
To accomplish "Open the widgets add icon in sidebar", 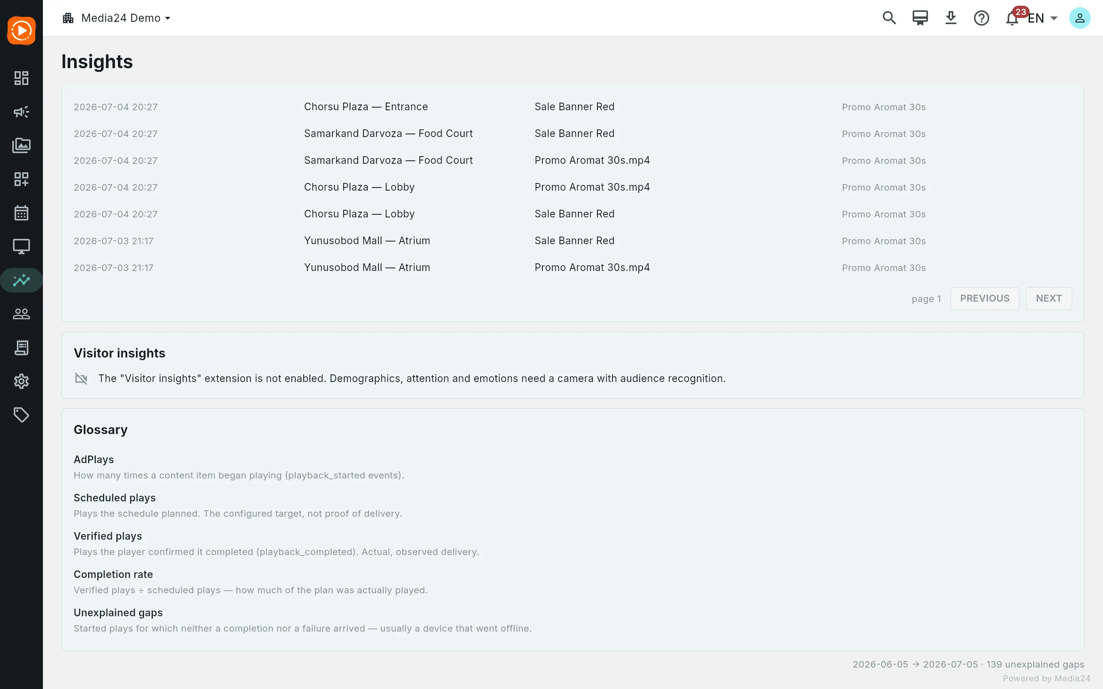I will click(x=21, y=179).
